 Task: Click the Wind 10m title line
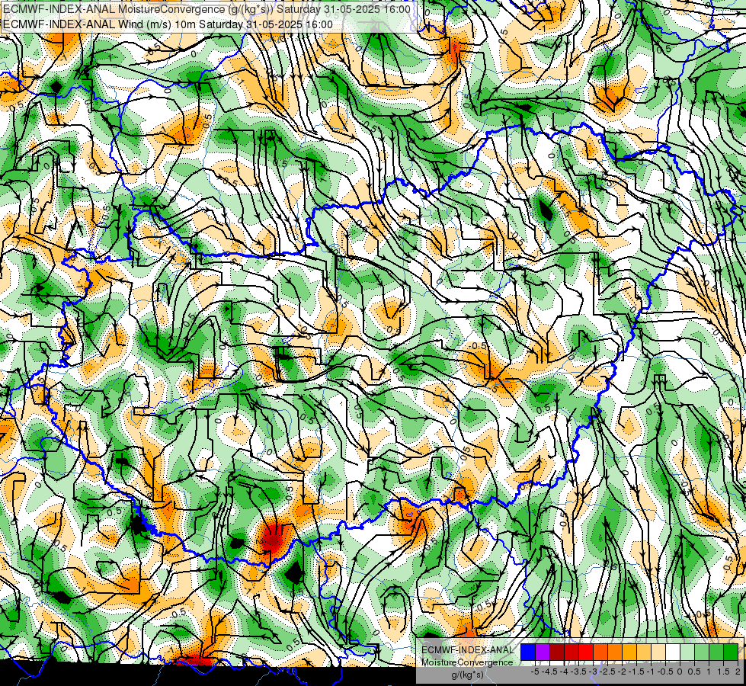[168, 24]
